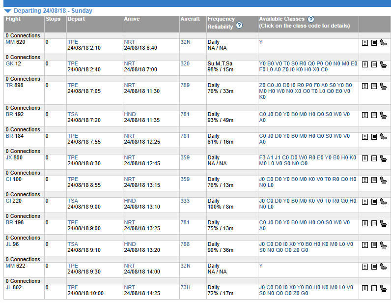
Task: Open the BR 192 flight airline link
Action: click(9, 115)
